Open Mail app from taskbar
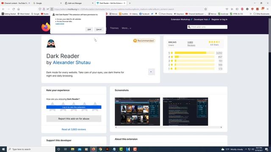Screen dimensions: 271x152 (x=80, y=149)
